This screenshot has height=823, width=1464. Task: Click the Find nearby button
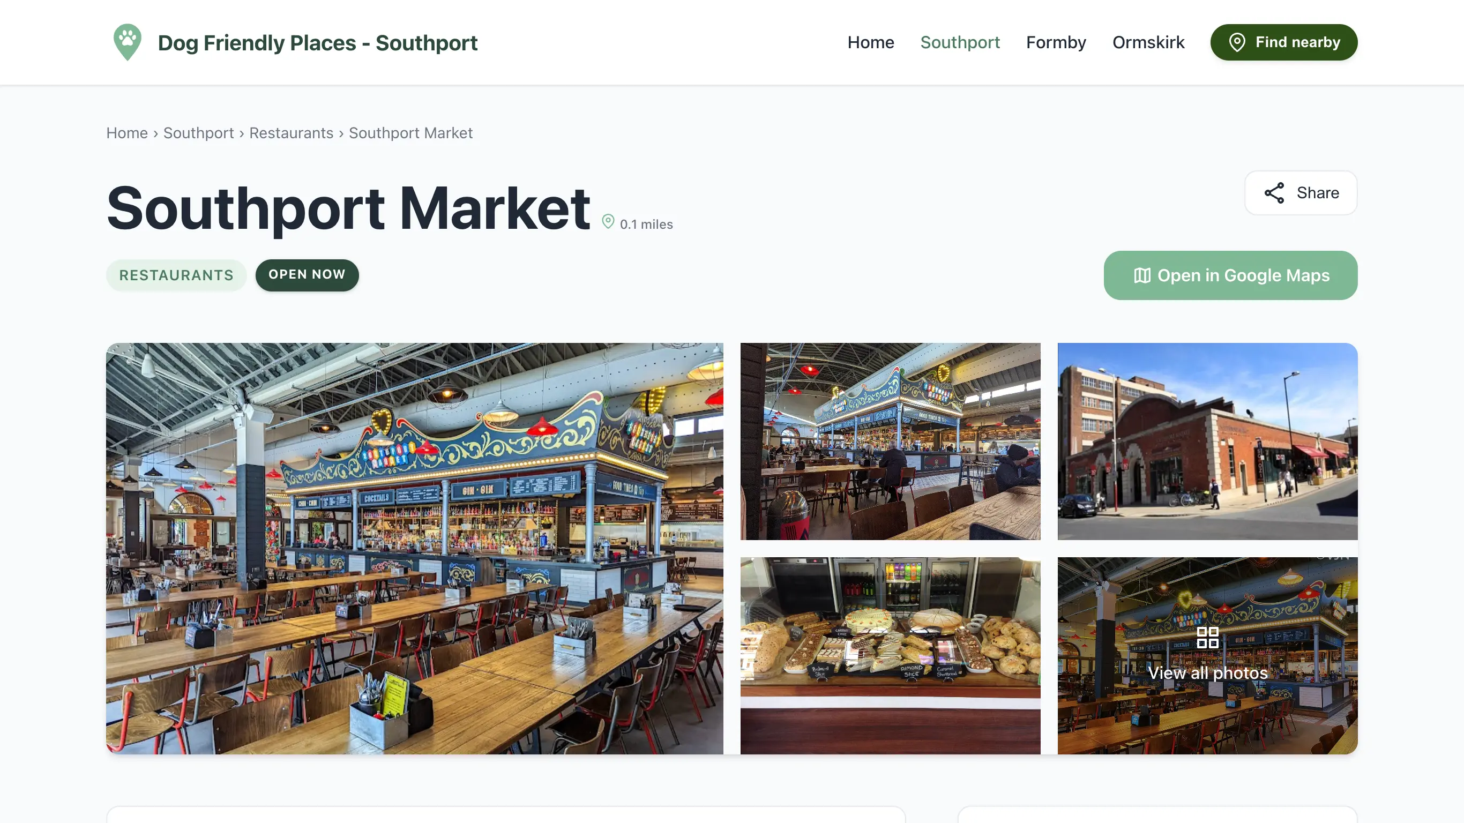1283,42
